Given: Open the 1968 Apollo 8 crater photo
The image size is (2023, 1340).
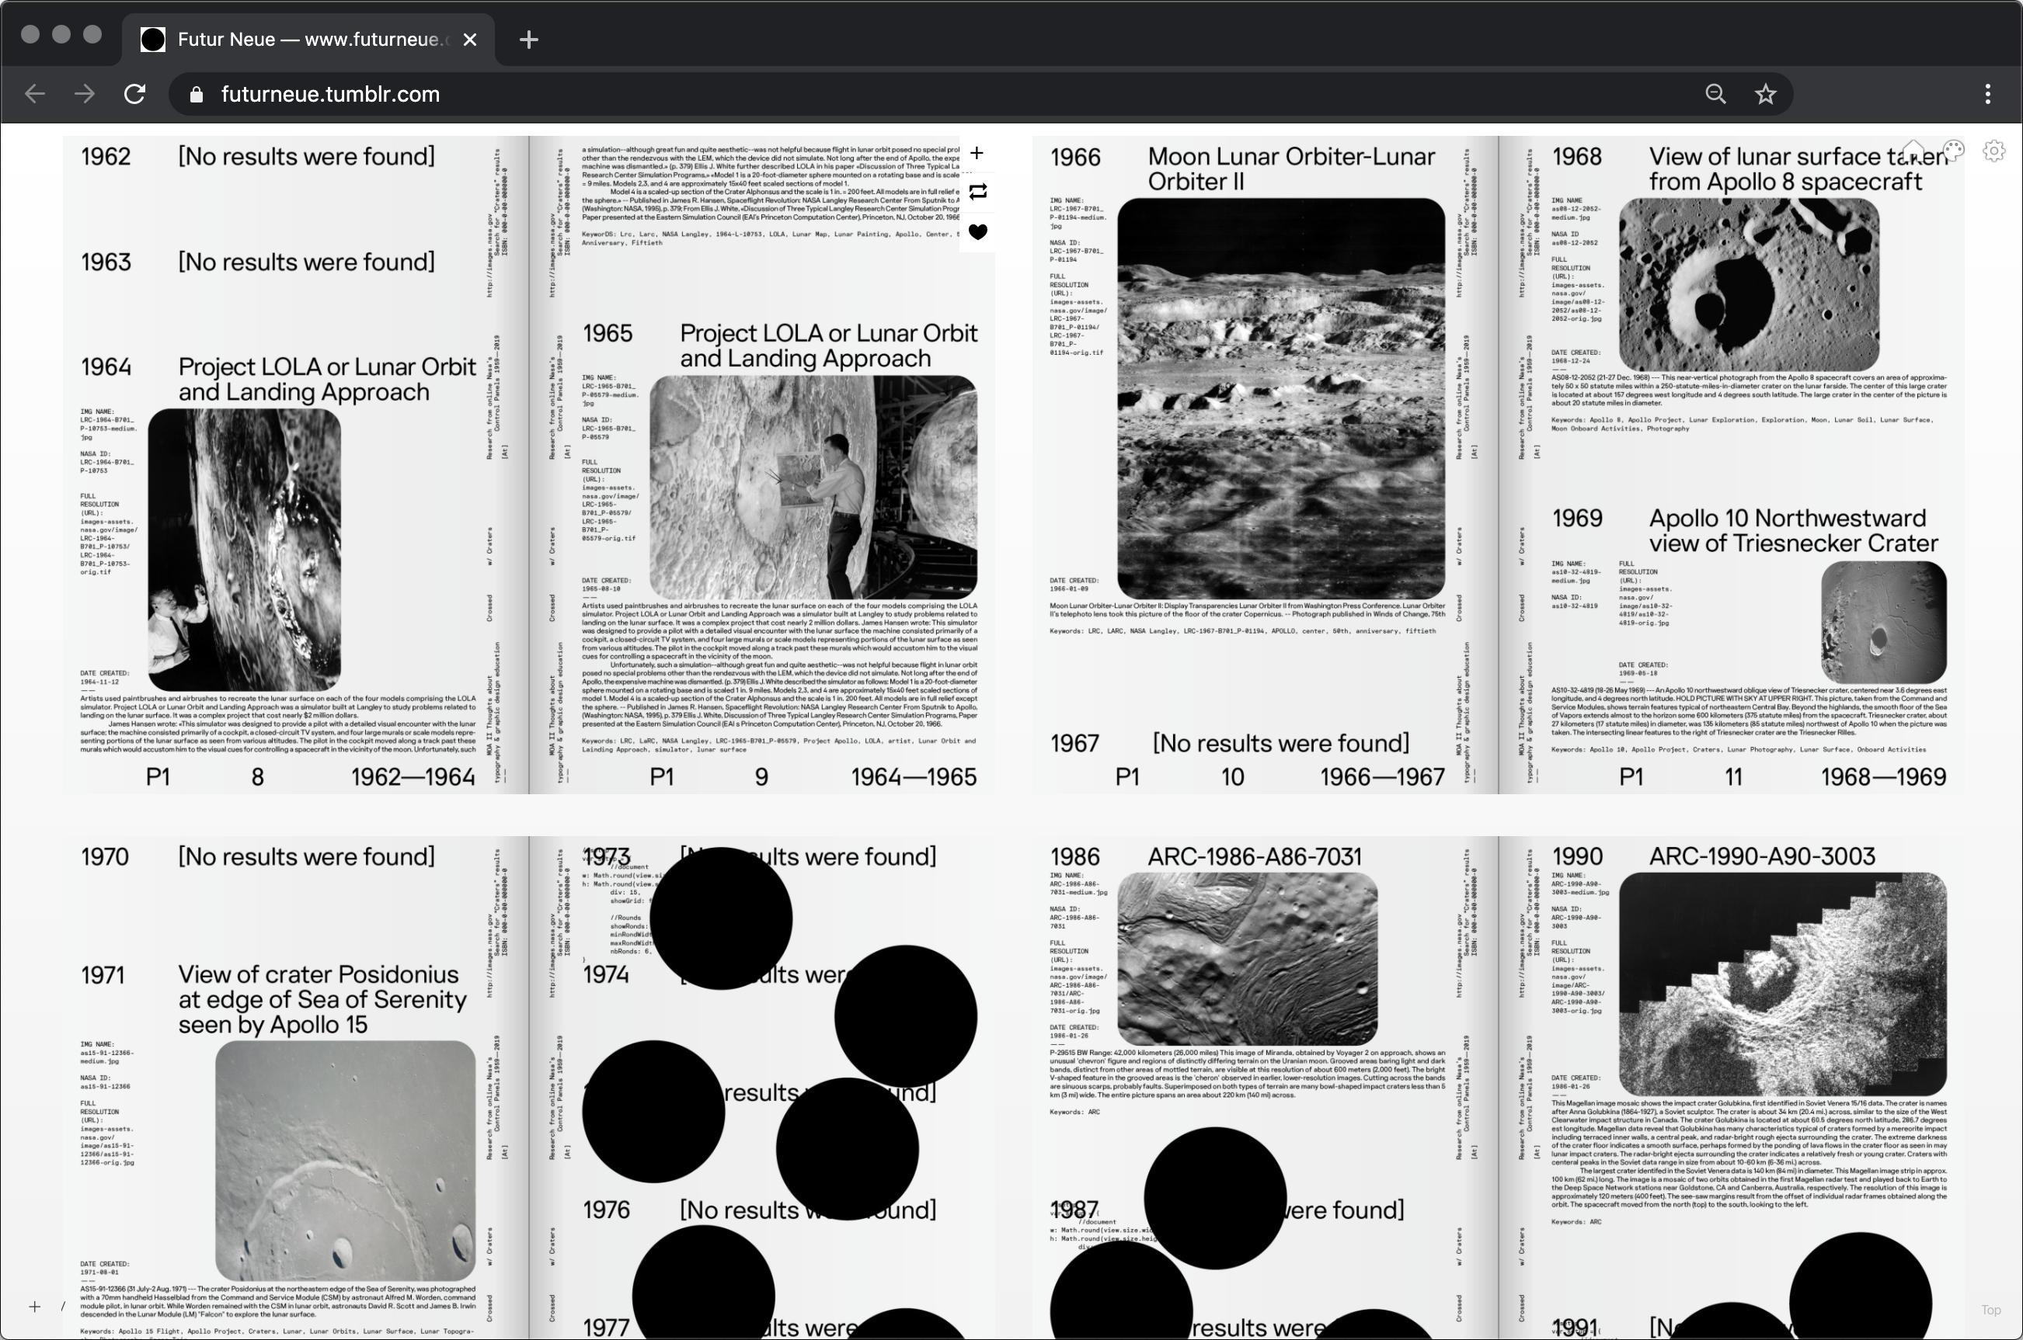Looking at the screenshot, I should (1749, 285).
